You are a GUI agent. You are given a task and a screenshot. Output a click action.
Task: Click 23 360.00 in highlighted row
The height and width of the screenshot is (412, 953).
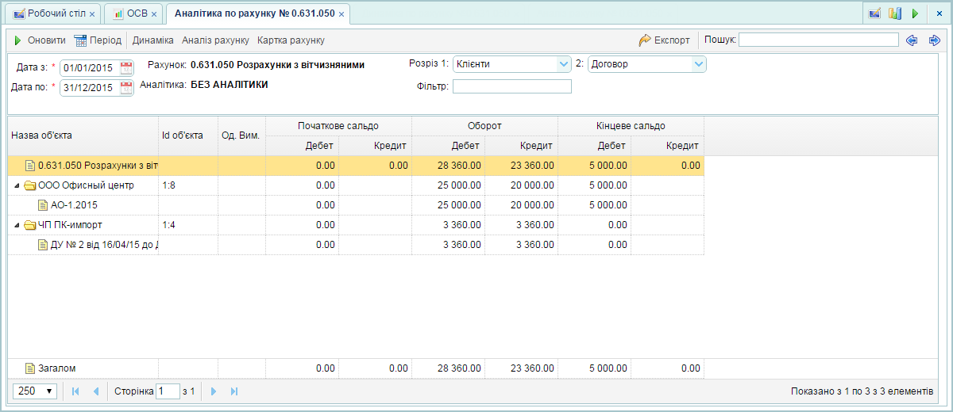(532, 166)
